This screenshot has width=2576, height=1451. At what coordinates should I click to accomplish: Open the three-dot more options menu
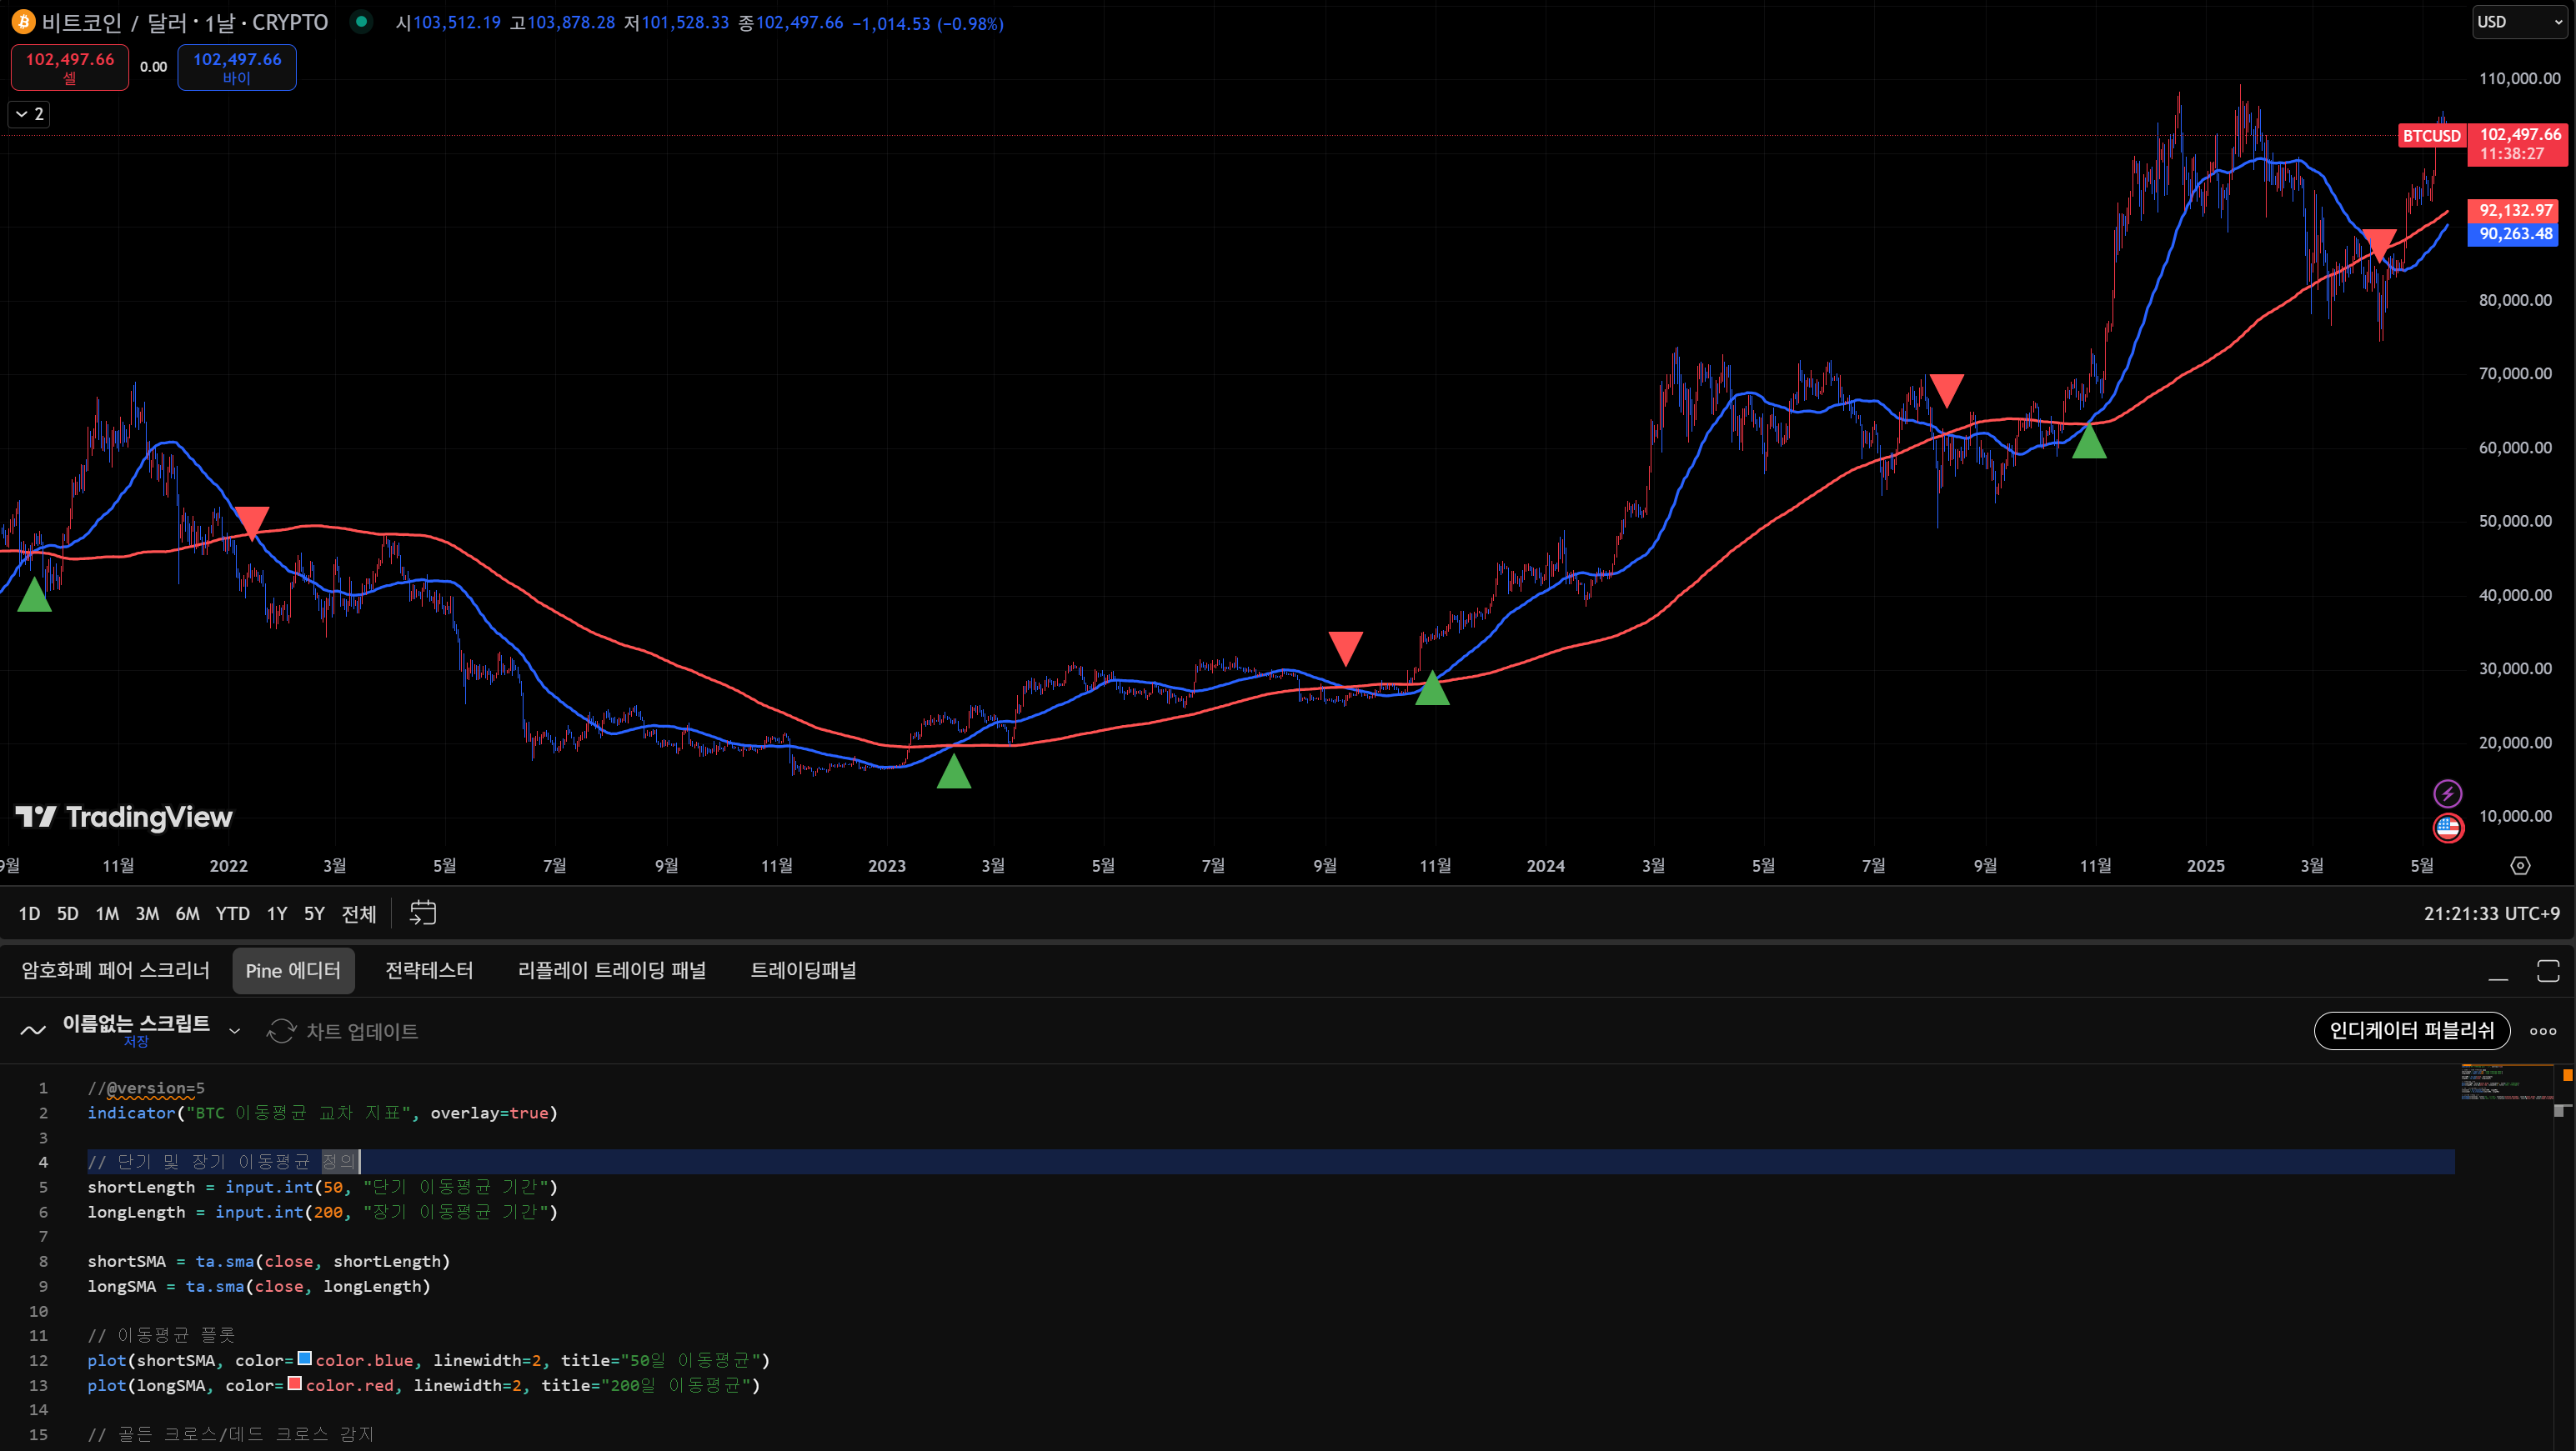(2543, 1031)
